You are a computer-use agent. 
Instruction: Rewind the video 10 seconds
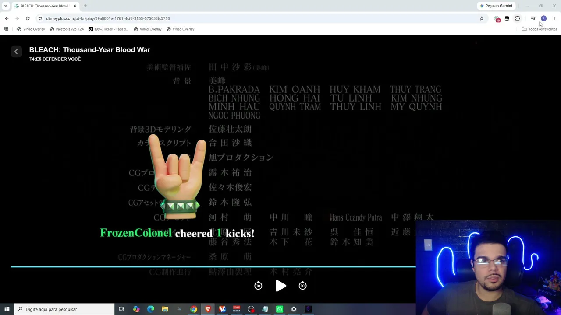point(258,286)
